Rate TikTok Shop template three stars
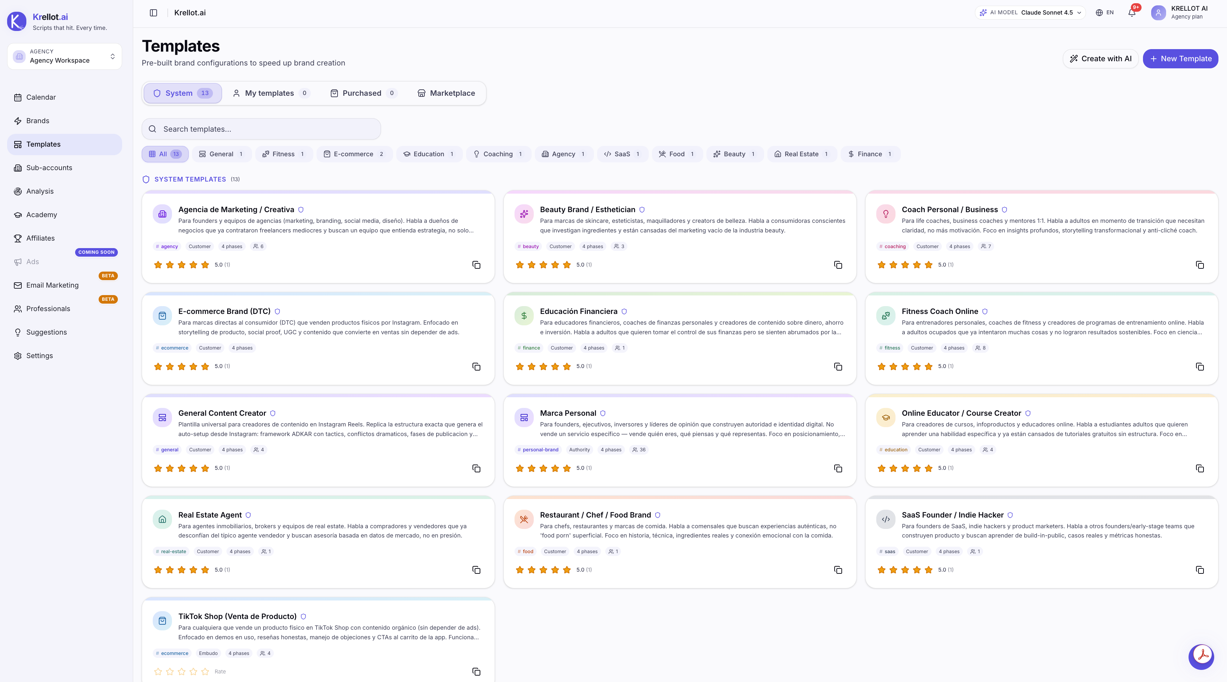 click(x=182, y=672)
